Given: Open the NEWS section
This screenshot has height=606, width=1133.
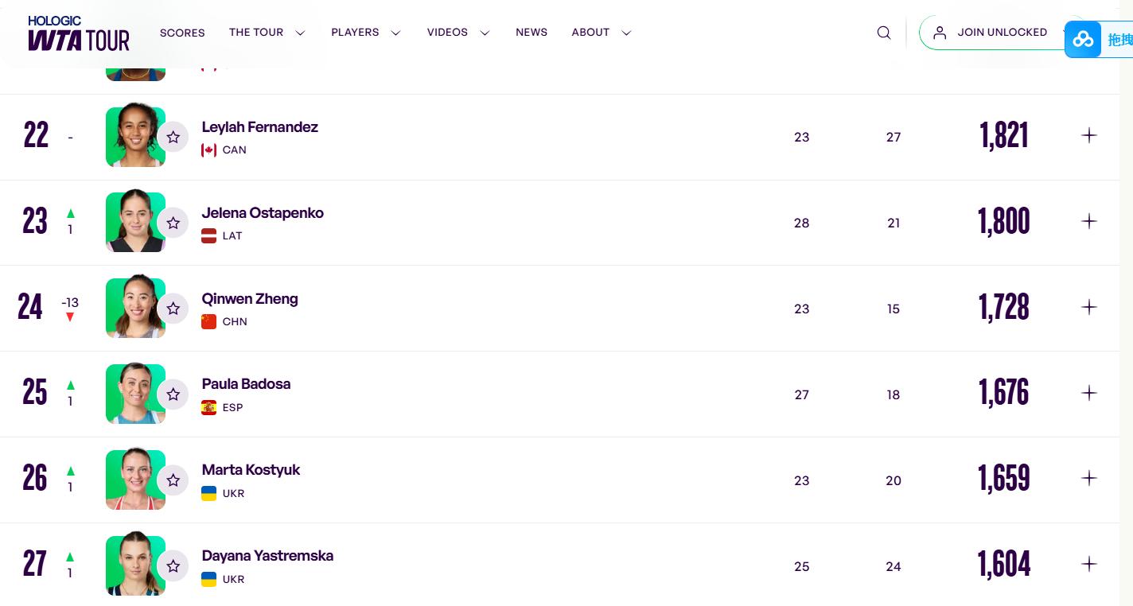Looking at the screenshot, I should (x=531, y=33).
